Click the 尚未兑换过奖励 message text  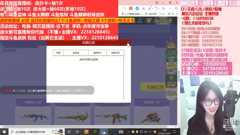click(88, 59)
